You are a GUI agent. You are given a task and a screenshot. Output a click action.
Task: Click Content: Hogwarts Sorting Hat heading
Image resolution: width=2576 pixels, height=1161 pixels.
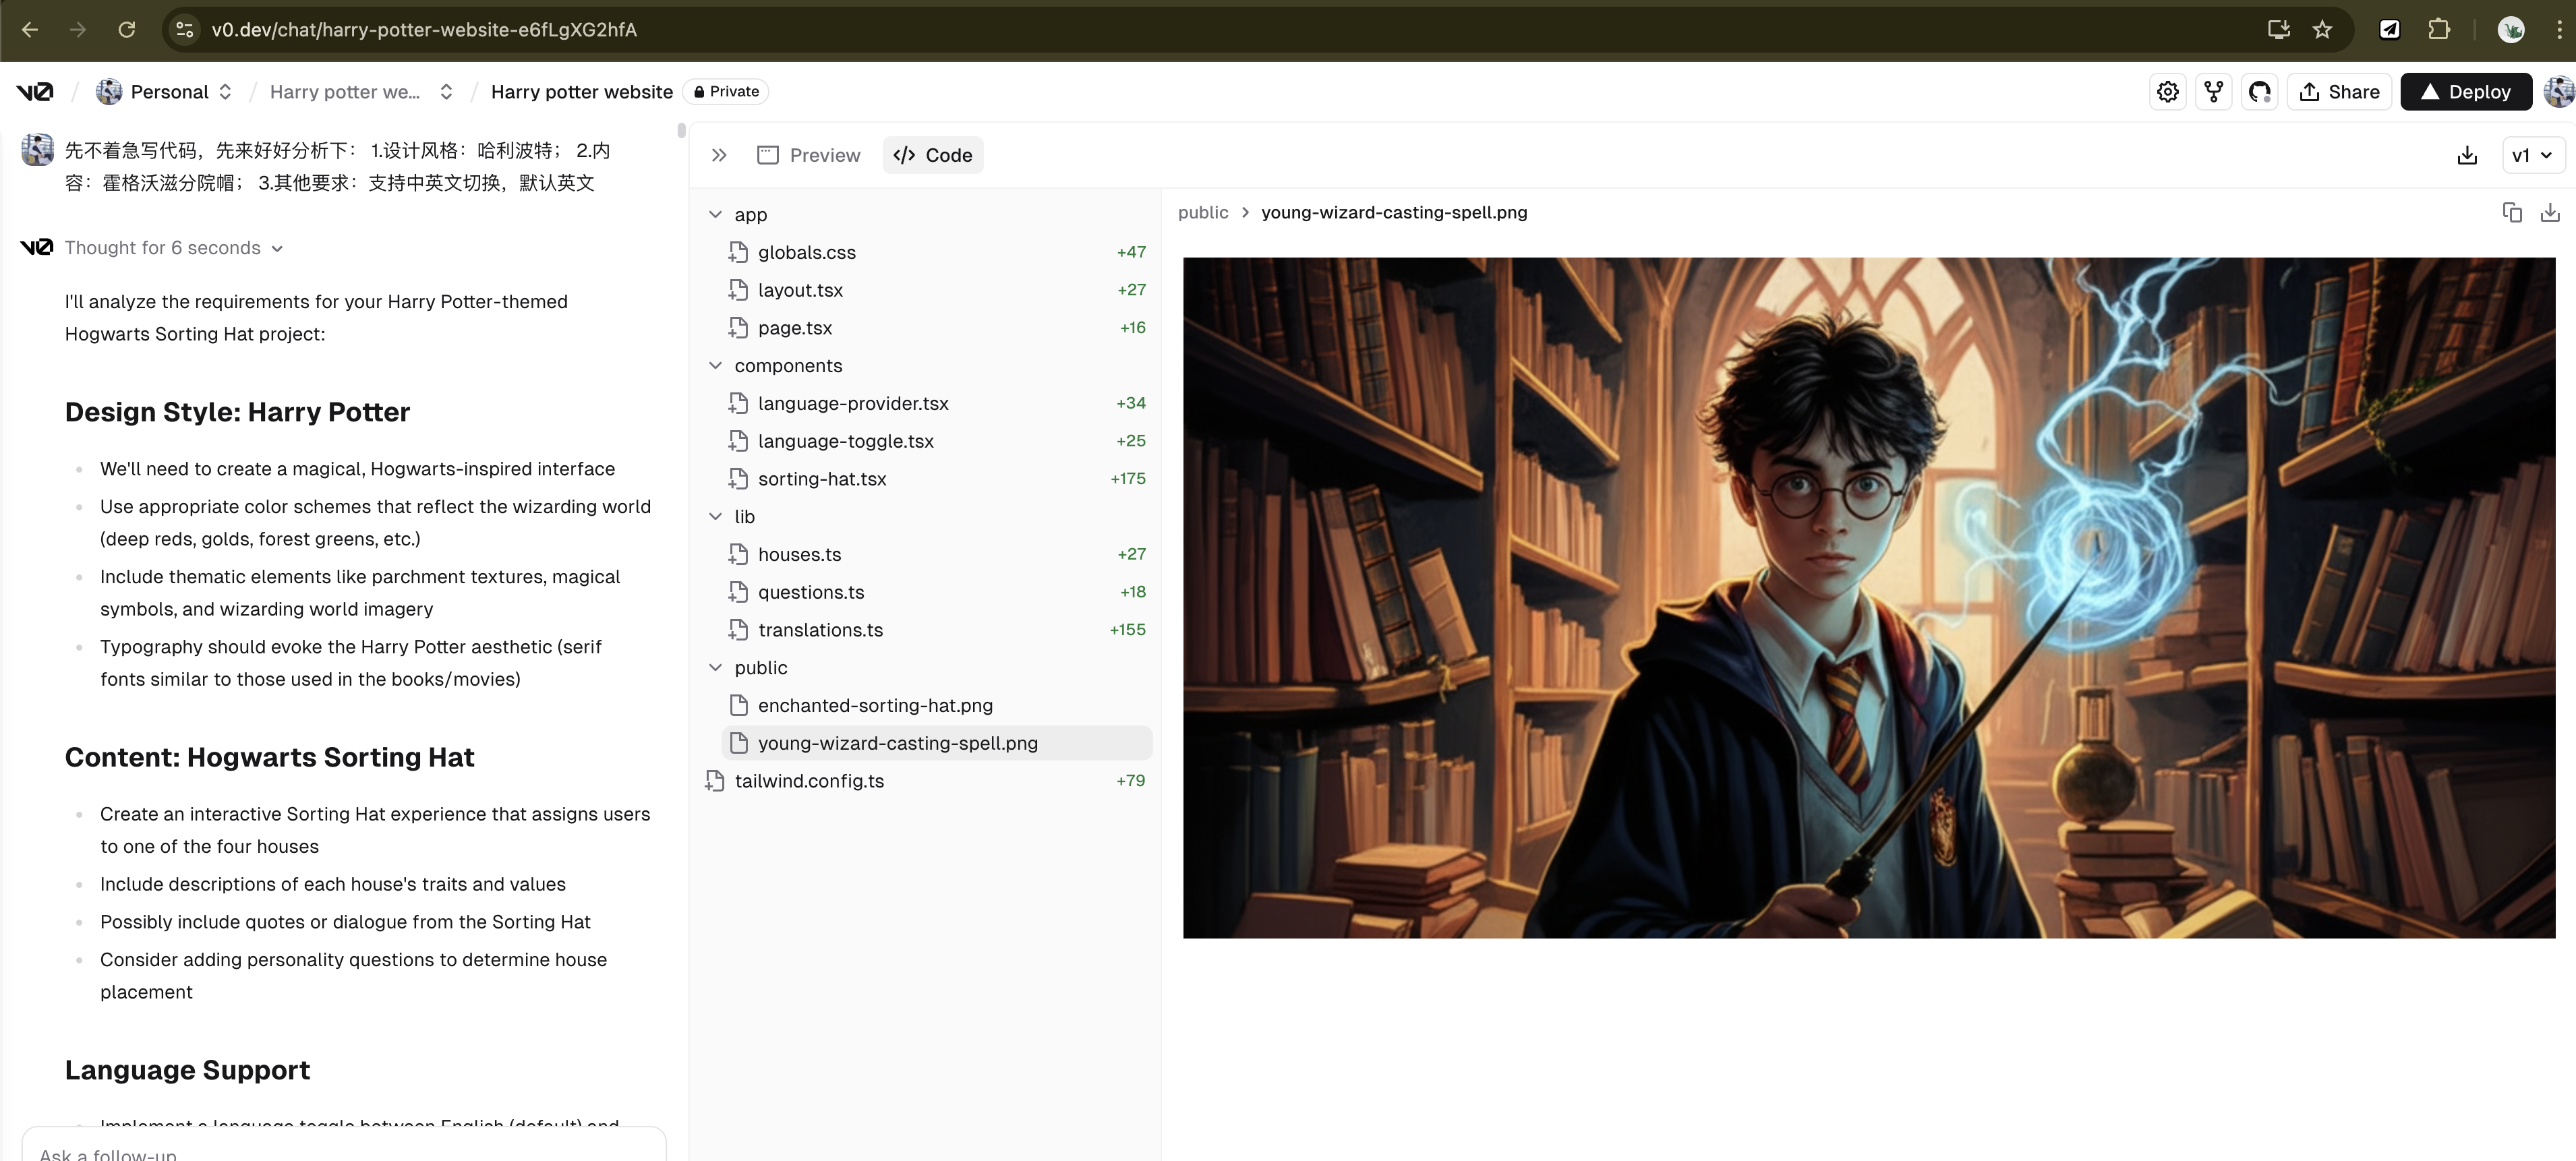click(x=269, y=757)
